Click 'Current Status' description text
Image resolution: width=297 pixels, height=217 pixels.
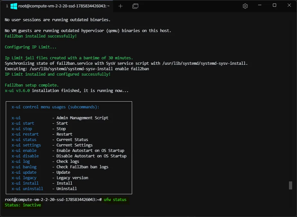pyautogui.click(x=72, y=140)
